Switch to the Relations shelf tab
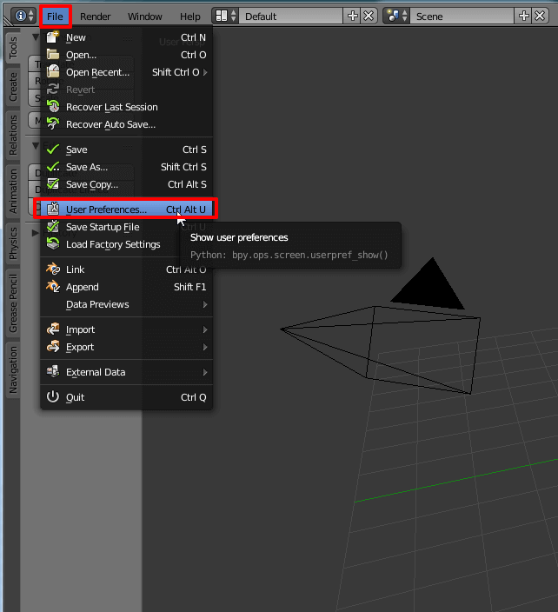The height and width of the screenshot is (612, 558). 13,135
